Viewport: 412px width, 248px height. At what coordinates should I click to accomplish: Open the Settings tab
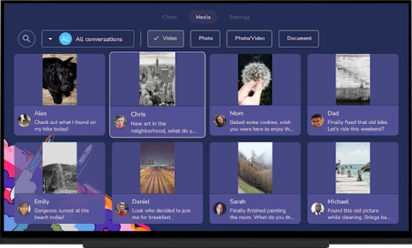[x=240, y=17]
